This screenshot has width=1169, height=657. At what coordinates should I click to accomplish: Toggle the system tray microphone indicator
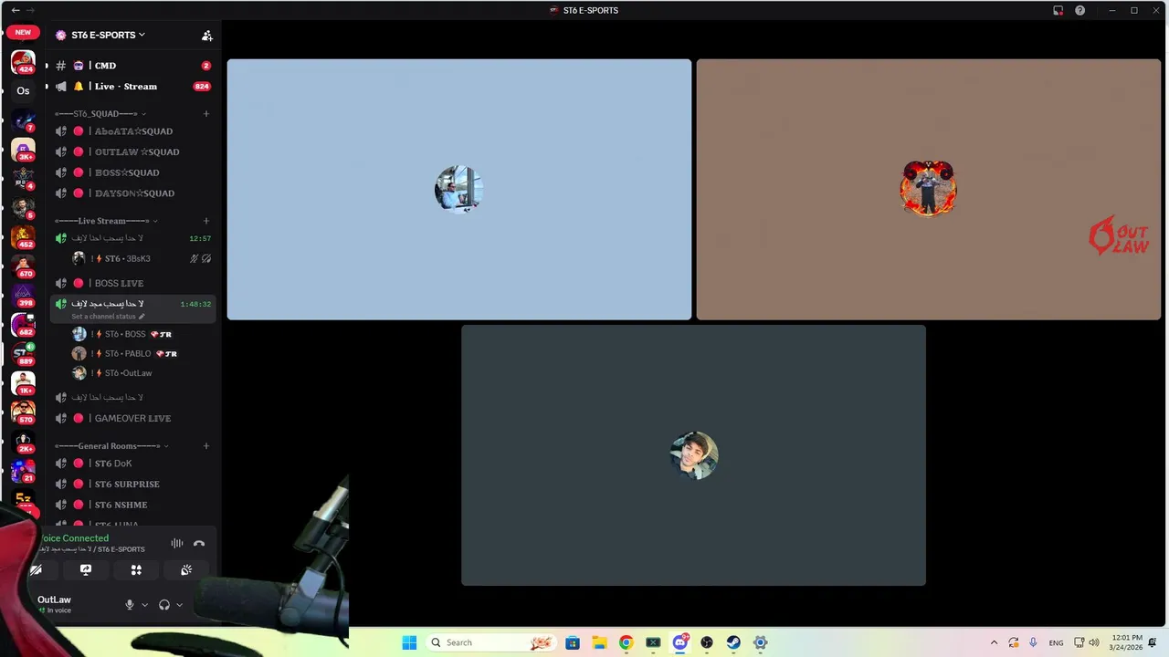(x=1033, y=642)
